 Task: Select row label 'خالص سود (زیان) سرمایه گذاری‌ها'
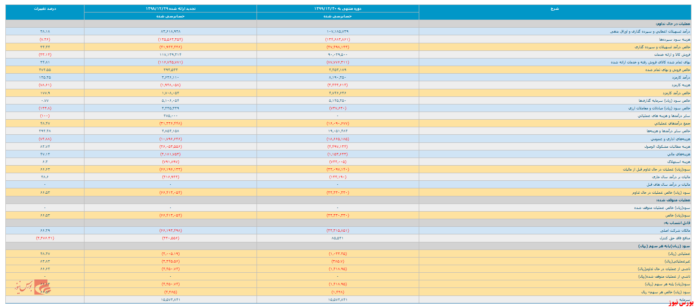point(664,100)
